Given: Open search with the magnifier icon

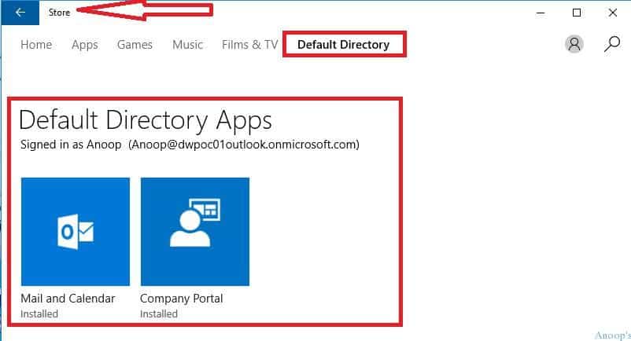Looking at the screenshot, I should [611, 44].
